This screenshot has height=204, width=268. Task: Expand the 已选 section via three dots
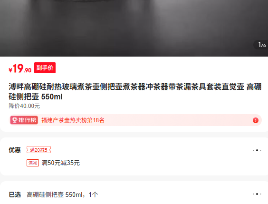point(257,194)
